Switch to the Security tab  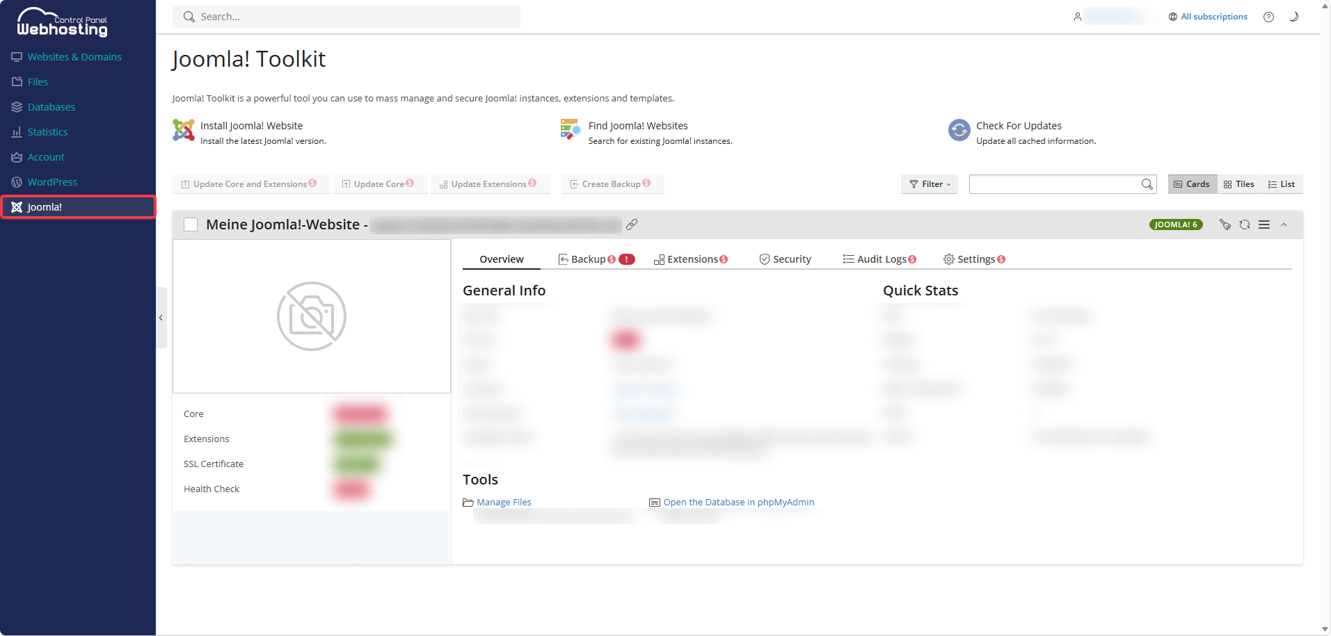785,259
